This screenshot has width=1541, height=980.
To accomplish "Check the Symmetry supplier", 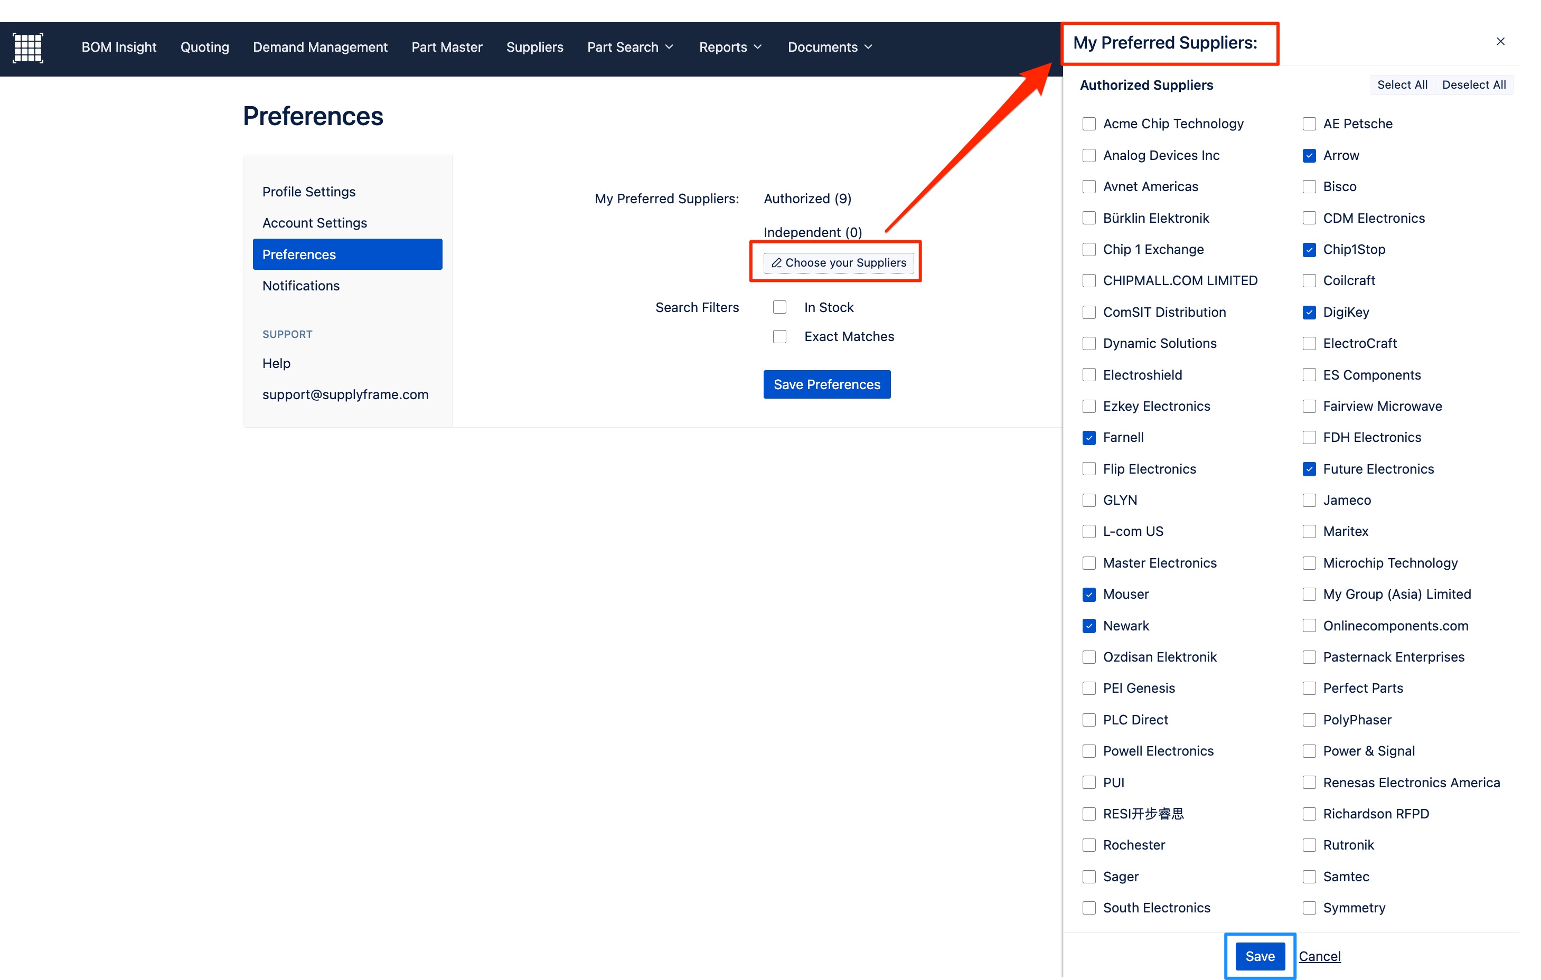I will click(x=1309, y=907).
